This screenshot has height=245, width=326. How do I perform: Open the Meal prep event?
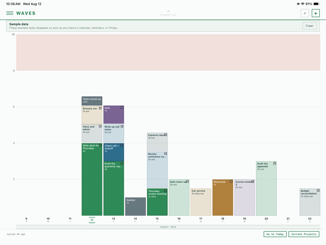223,197
